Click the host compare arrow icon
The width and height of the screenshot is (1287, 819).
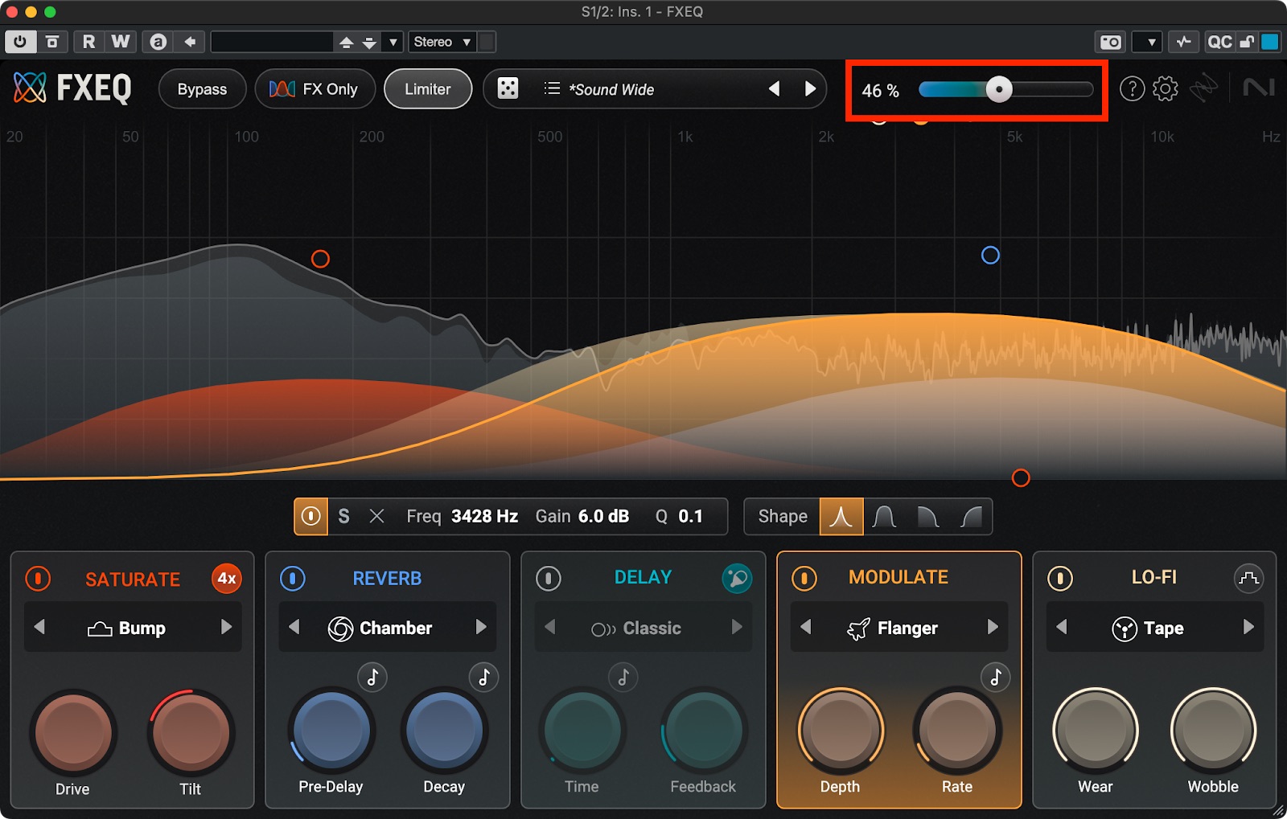[x=190, y=42]
